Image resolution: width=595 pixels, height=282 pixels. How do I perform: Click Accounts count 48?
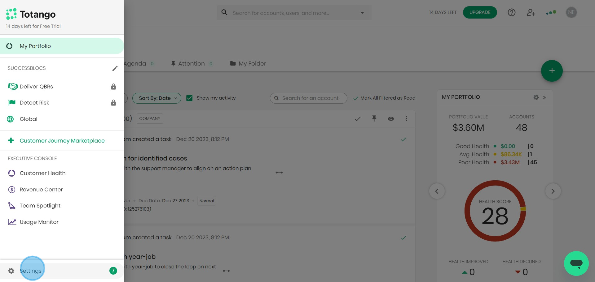(522, 128)
